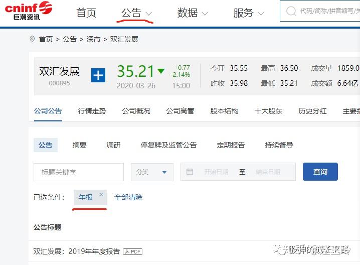The image size is (360, 265).
Task: Click the percent change -2.14%
Action: point(180,75)
